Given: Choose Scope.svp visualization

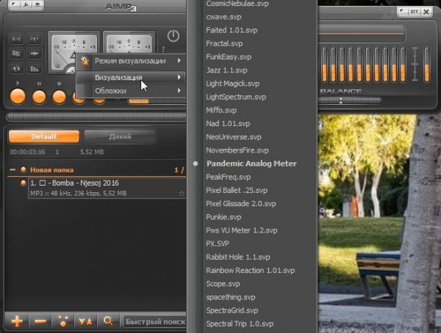Looking at the screenshot, I should coord(223,284).
